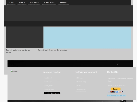This screenshot has width=137, height=102.
Task: Click the Promo broken image
Action: (x=14, y=71)
